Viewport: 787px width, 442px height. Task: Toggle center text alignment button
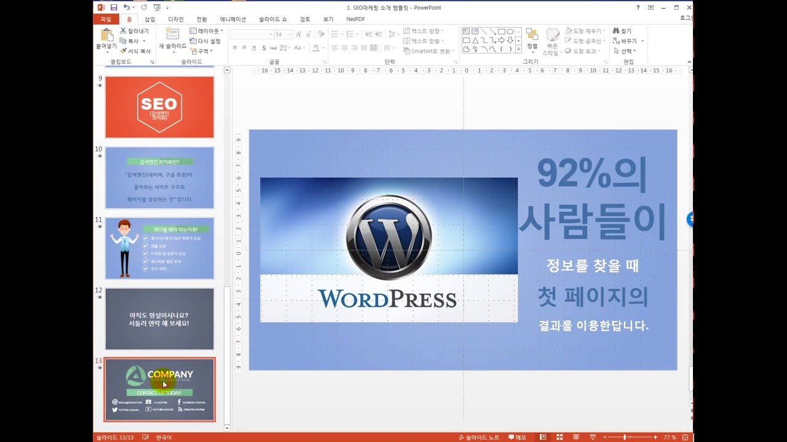tap(345, 48)
